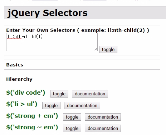Toggle the custom entered selector
Screen dimensions: 166x135
(x=108, y=50)
